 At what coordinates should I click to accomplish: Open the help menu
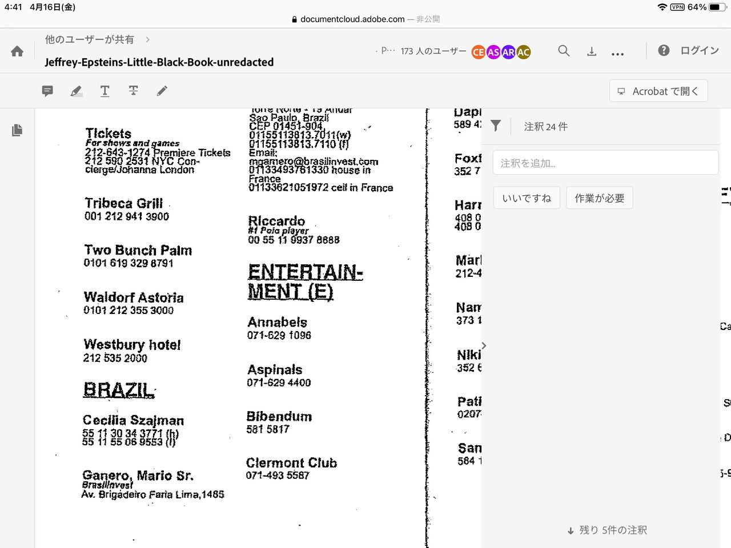(x=664, y=50)
